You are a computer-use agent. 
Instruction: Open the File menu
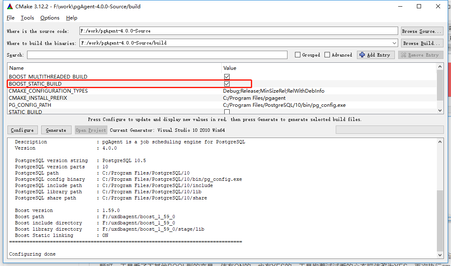coord(10,18)
